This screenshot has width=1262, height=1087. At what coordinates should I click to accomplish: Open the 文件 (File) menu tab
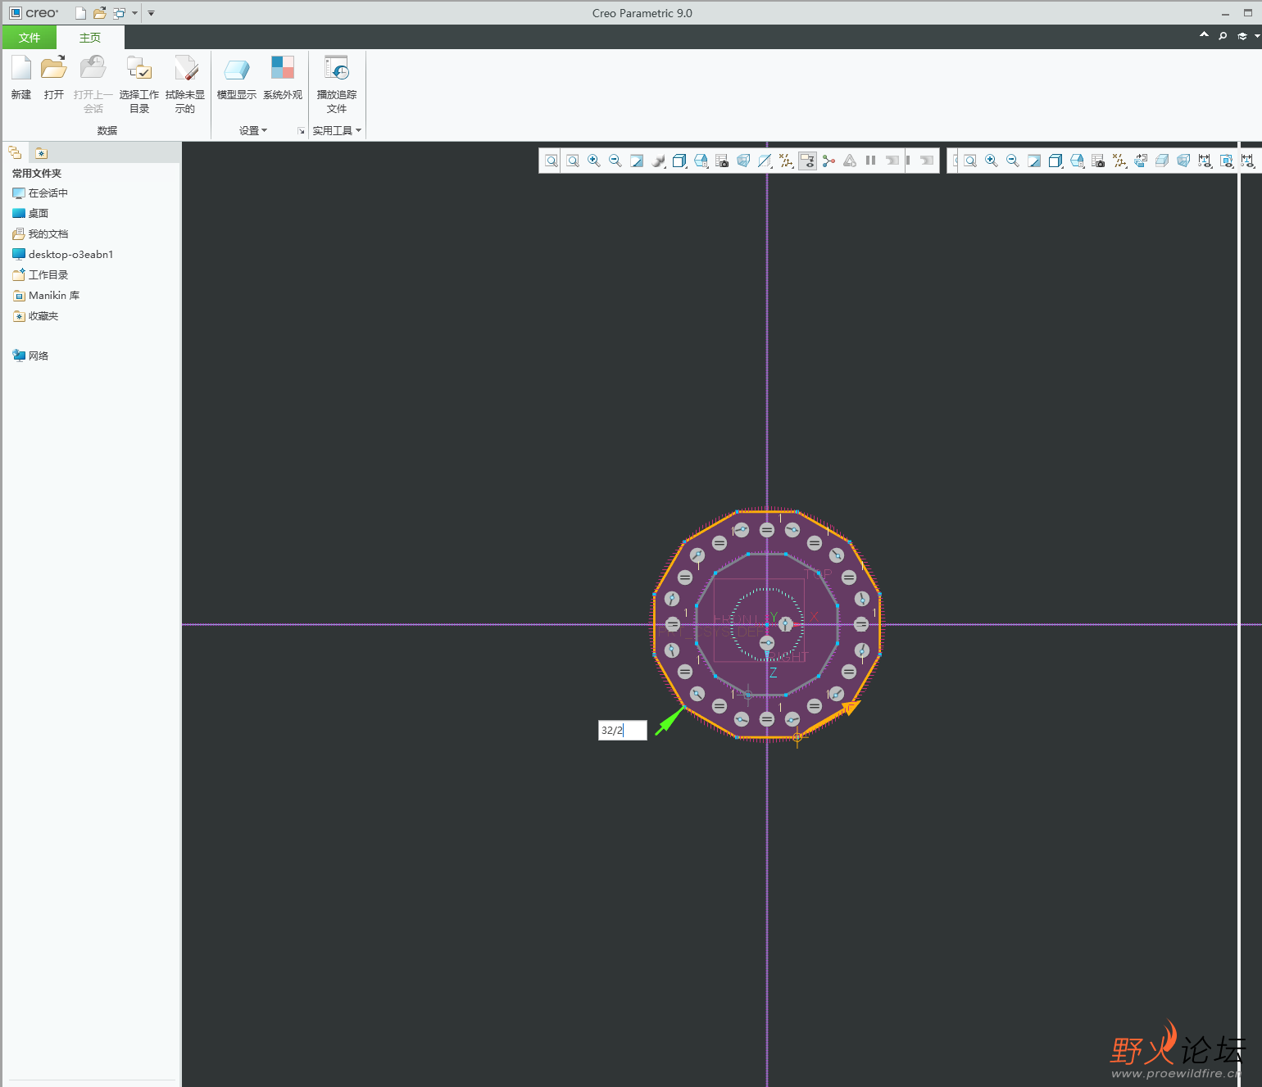[30, 38]
